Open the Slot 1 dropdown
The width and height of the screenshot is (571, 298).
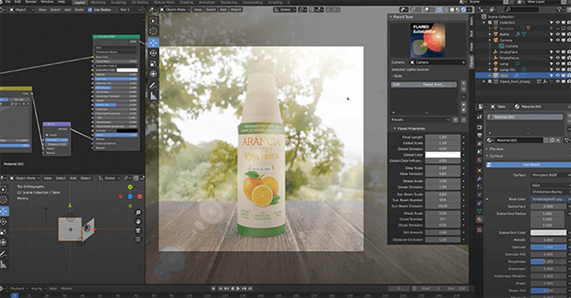tap(129, 10)
